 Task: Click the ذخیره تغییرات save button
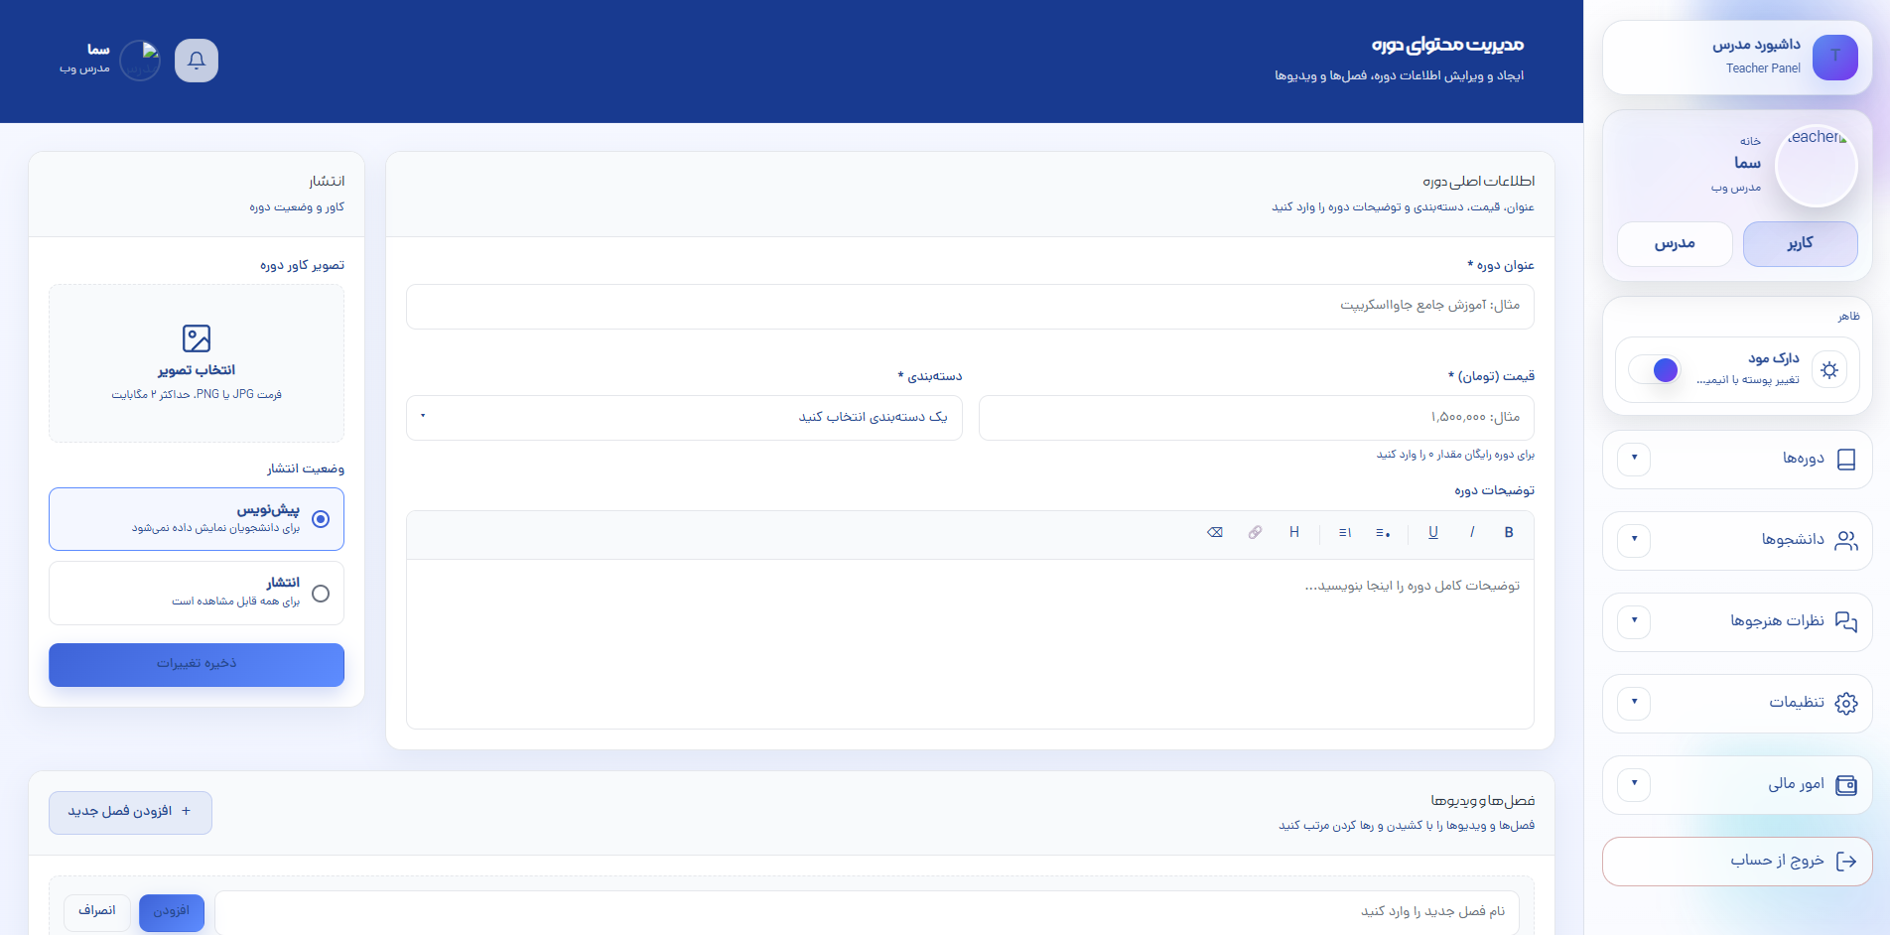click(197, 665)
